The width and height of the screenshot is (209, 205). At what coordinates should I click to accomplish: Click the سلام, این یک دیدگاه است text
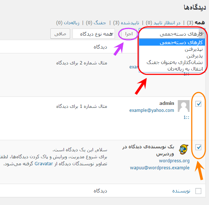80,150
